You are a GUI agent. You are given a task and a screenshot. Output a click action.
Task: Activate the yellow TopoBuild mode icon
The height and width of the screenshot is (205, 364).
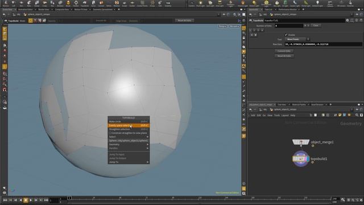(30, 20)
